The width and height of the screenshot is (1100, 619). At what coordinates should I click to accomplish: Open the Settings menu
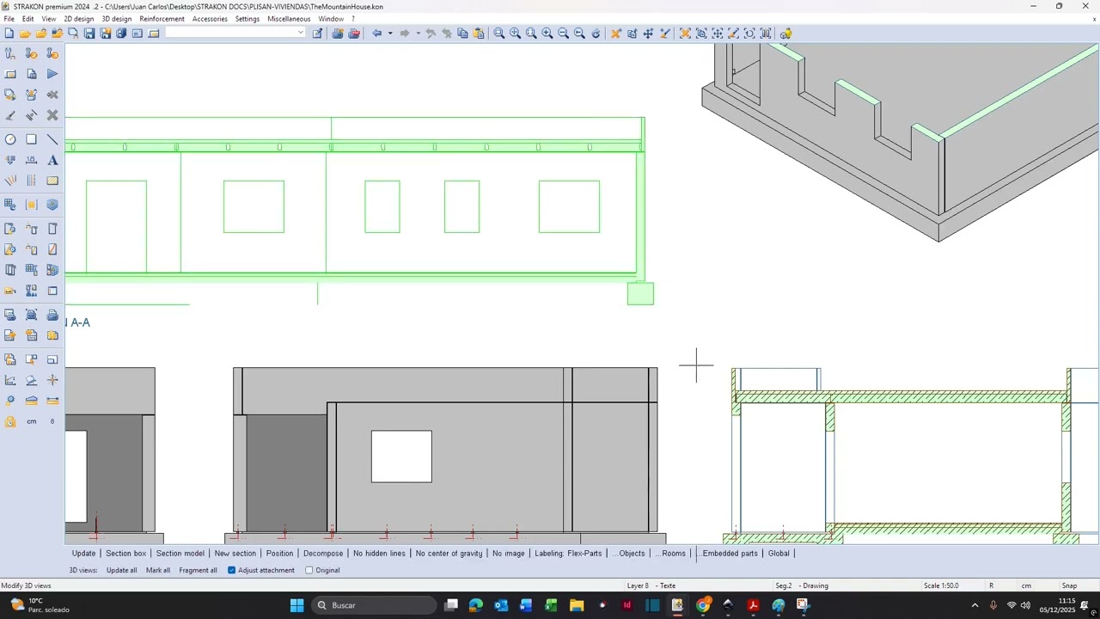[x=247, y=19]
